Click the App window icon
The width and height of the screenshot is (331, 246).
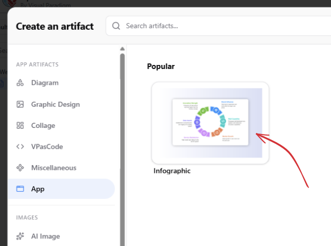[x=20, y=189]
